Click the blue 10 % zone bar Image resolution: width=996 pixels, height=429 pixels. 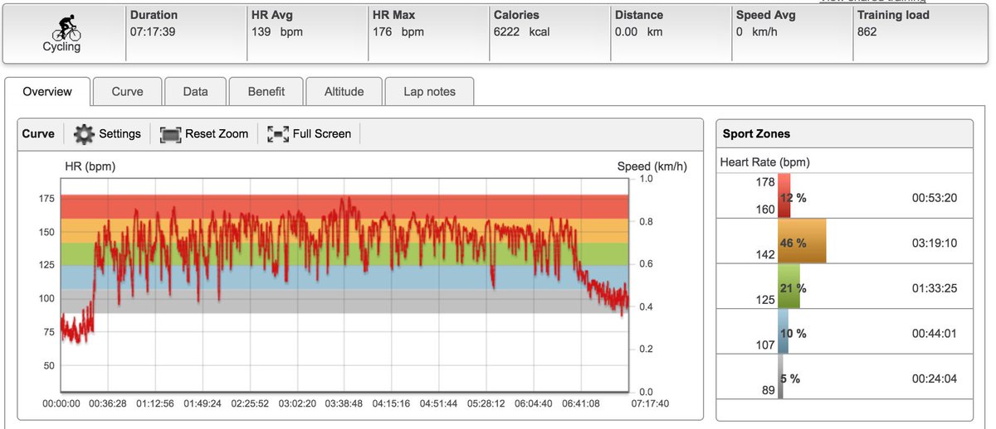783,331
